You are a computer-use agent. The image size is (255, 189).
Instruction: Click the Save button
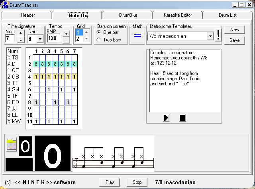[x=235, y=40]
